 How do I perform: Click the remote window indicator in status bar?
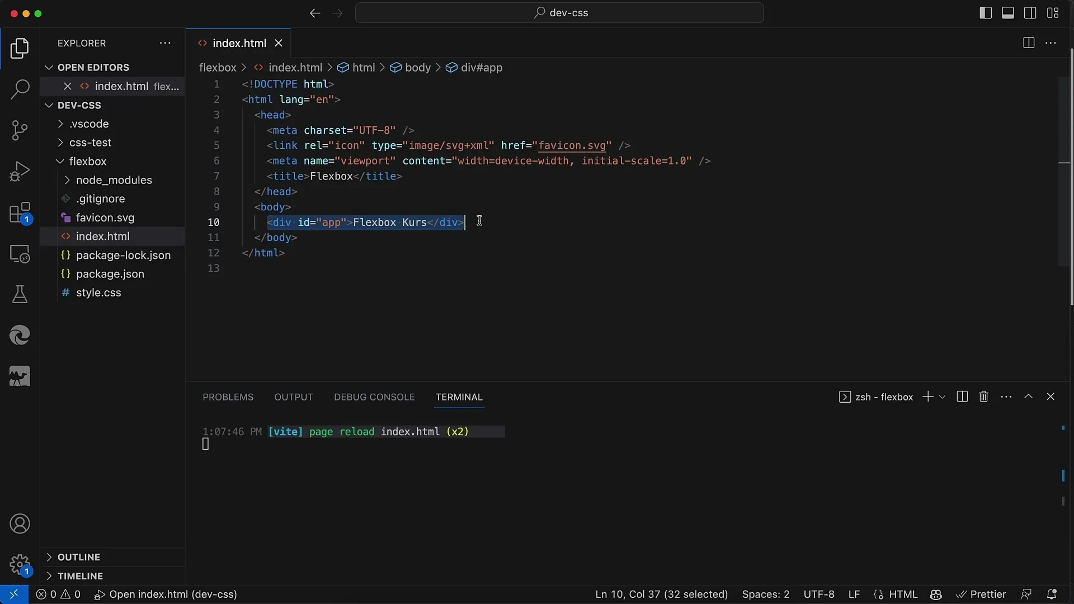click(x=14, y=594)
